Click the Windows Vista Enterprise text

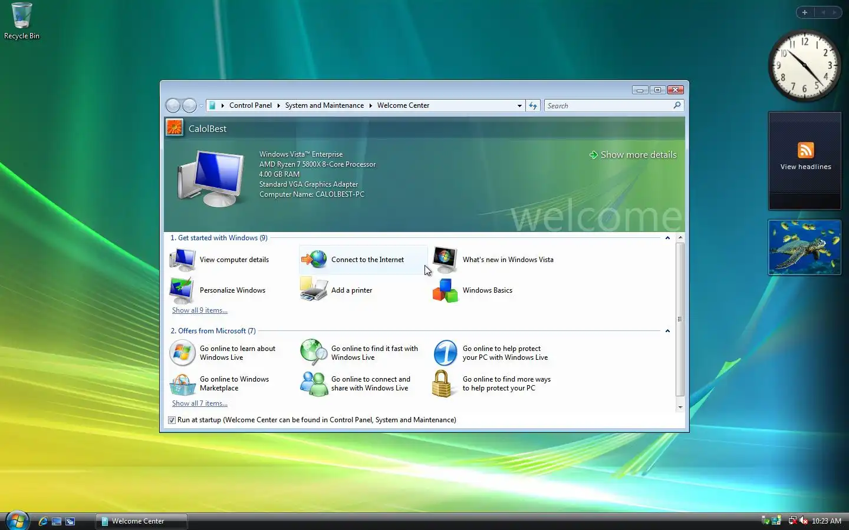pyautogui.click(x=301, y=154)
